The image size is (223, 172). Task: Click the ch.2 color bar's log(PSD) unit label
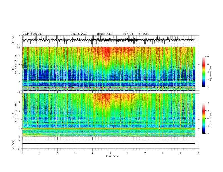click(x=211, y=120)
